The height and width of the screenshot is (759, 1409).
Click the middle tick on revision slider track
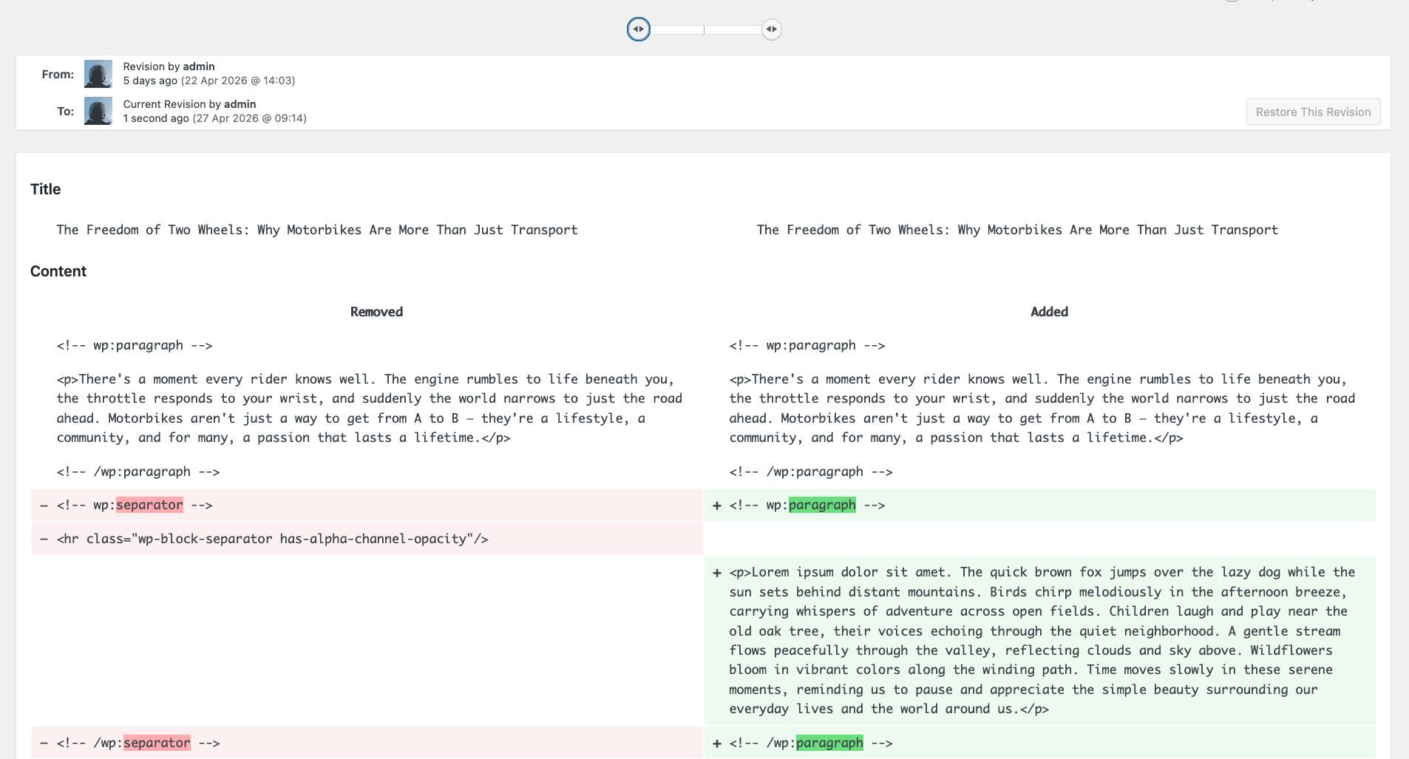pyautogui.click(x=704, y=29)
